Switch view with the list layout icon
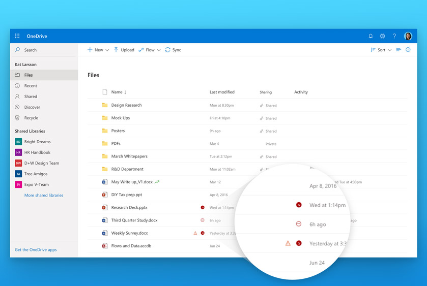Viewport: 427px width, 286px height. click(x=398, y=50)
